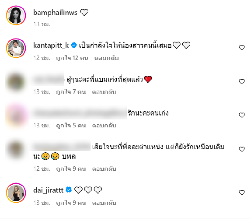The height and width of the screenshot is (221, 251).
Task: Like dai_jirattt's comment heart icon
Action: [242, 192]
